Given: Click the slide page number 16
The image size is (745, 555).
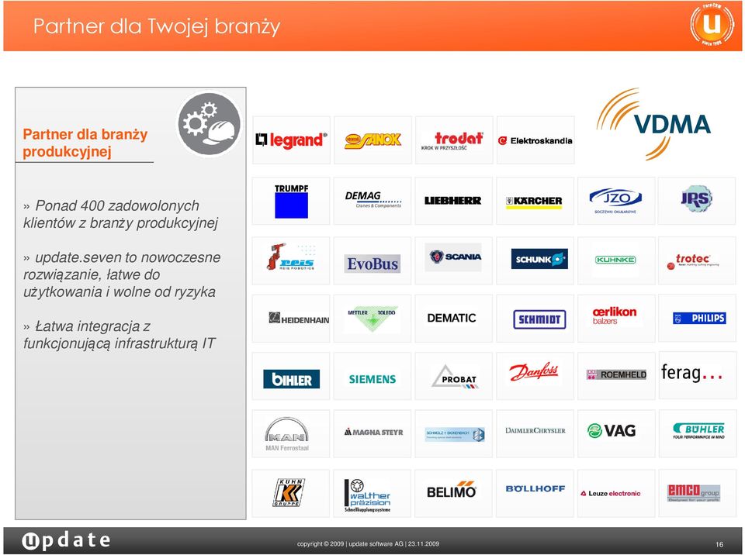Looking at the screenshot, I should [x=719, y=545].
